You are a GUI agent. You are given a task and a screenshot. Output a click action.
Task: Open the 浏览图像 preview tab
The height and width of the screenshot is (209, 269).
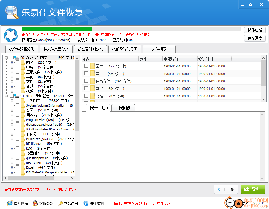(123, 108)
